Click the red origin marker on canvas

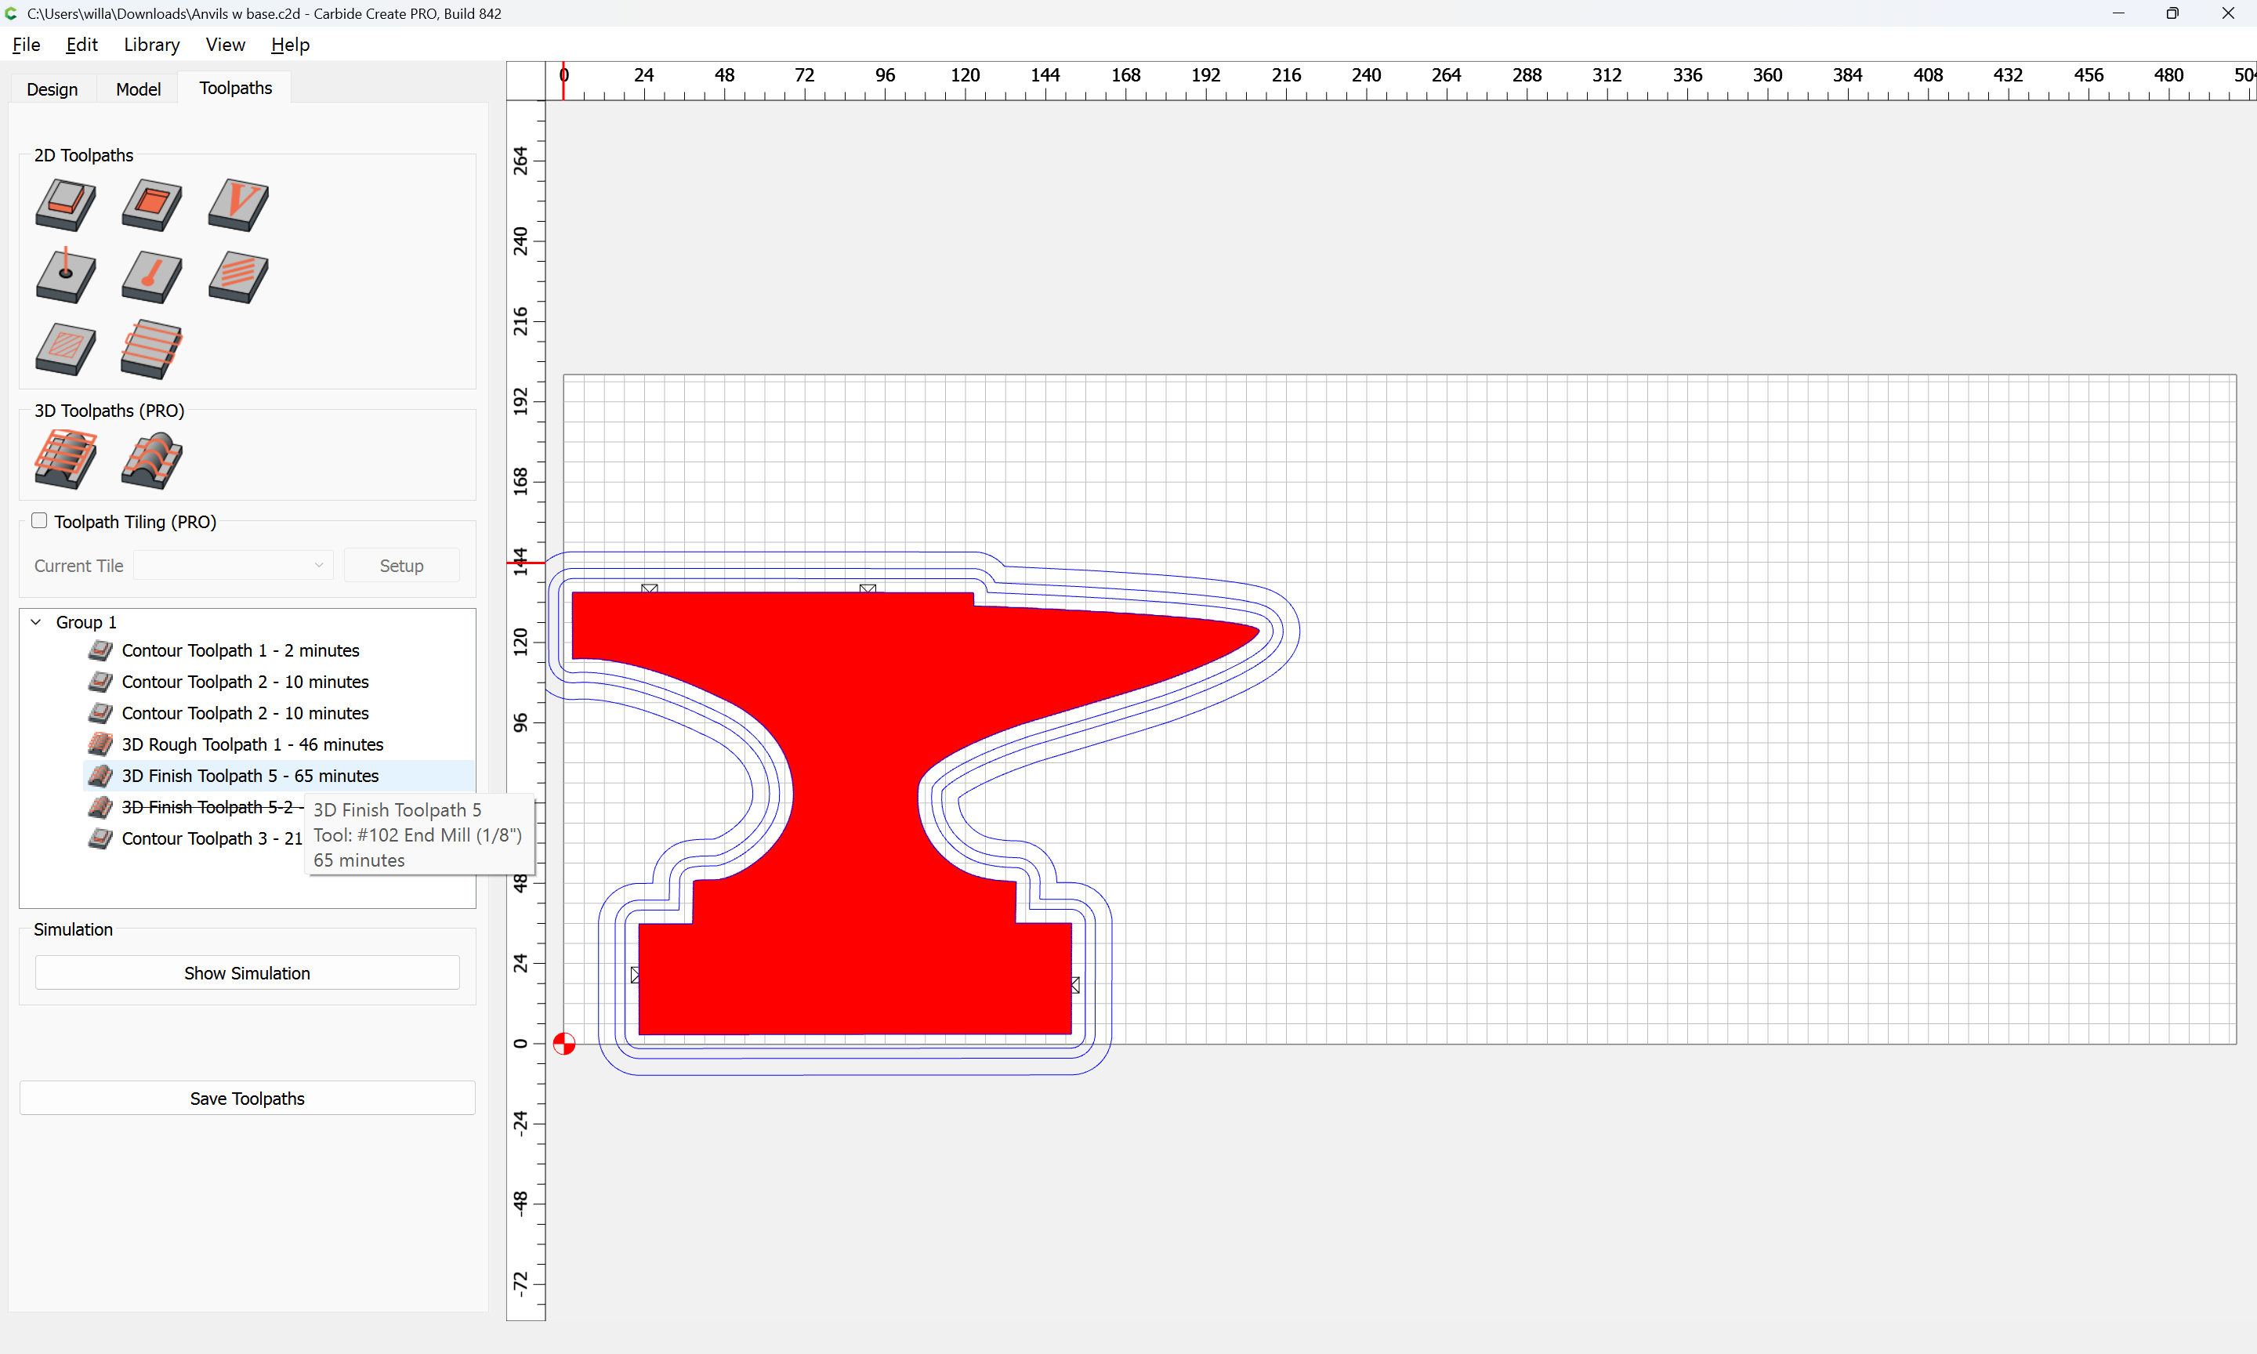point(565,1044)
